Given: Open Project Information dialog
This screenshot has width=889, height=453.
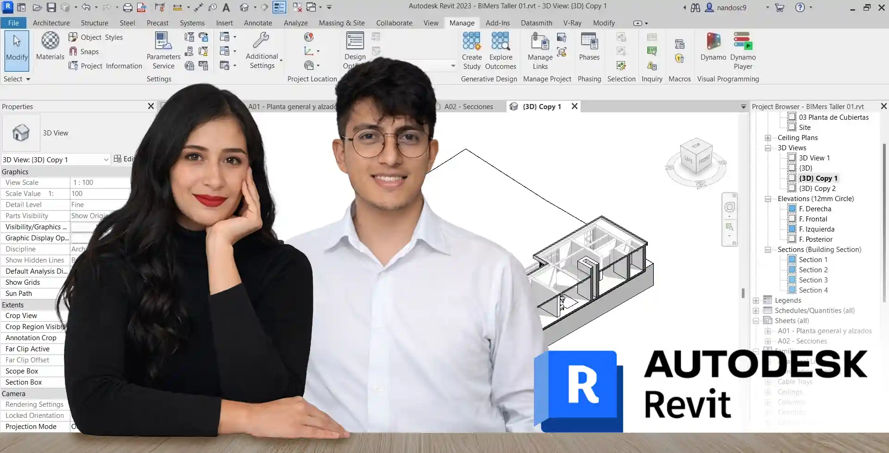Looking at the screenshot, I should pos(106,66).
